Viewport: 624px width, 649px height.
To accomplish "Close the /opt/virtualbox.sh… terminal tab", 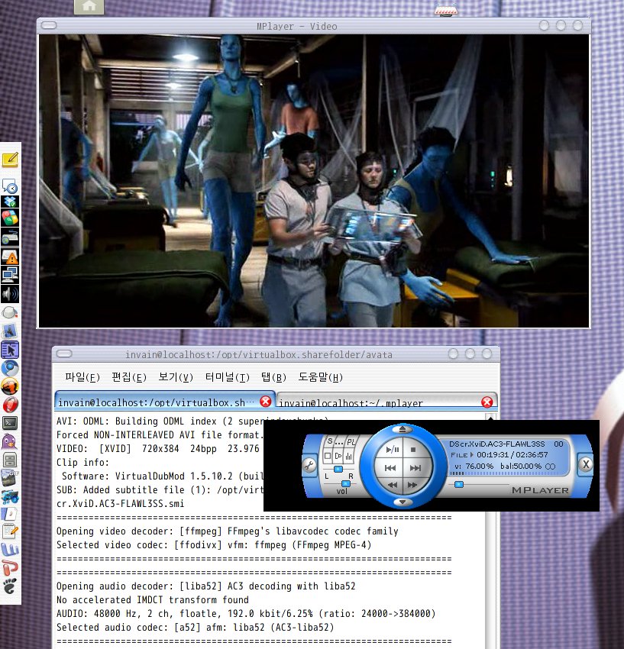I will click(x=266, y=401).
